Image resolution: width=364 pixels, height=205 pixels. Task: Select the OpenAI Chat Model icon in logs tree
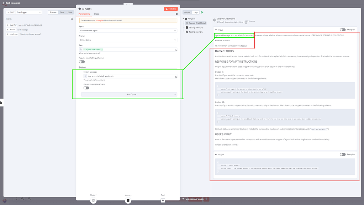[x=188, y=23]
